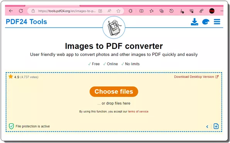Click the 'Online' feature text

tap(112, 64)
